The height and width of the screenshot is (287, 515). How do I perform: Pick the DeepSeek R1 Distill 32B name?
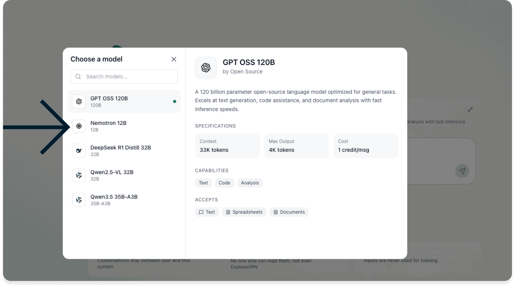120,148
